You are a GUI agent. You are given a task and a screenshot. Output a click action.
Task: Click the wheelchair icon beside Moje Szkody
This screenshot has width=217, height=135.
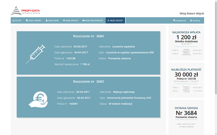[x=108, y=20]
